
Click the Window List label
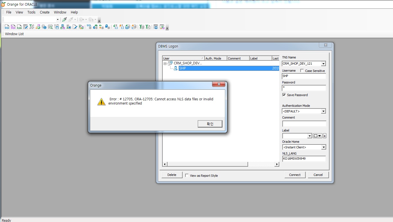click(14, 34)
